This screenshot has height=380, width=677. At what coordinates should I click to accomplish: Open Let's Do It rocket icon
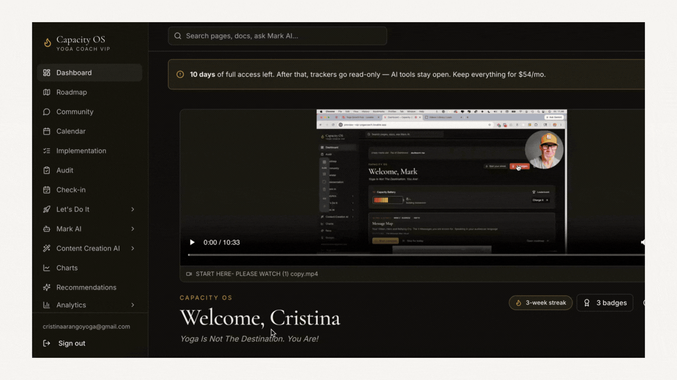47,210
